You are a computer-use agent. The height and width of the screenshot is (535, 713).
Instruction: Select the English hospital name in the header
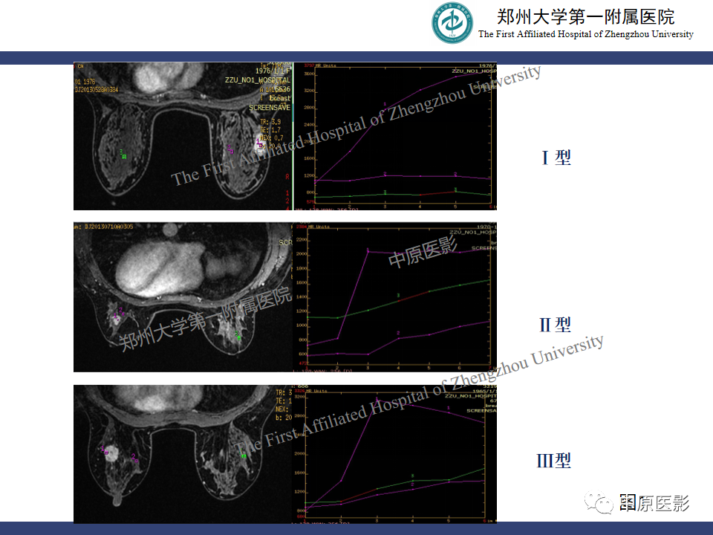click(586, 34)
